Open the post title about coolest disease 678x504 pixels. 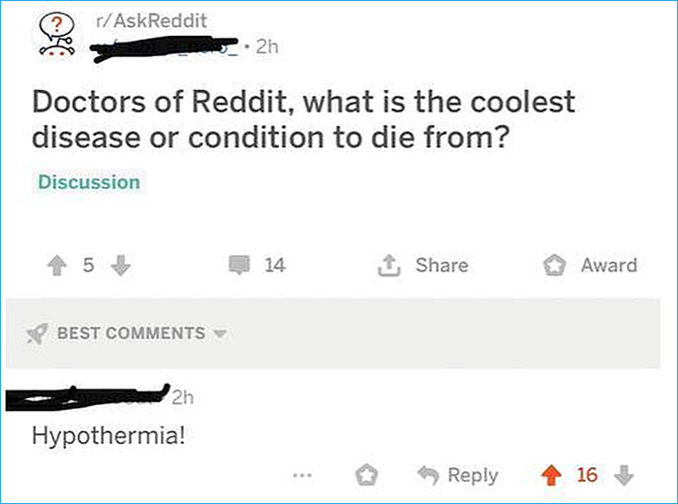click(x=304, y=118)
